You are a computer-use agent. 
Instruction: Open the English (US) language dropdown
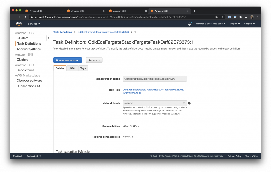34,156
